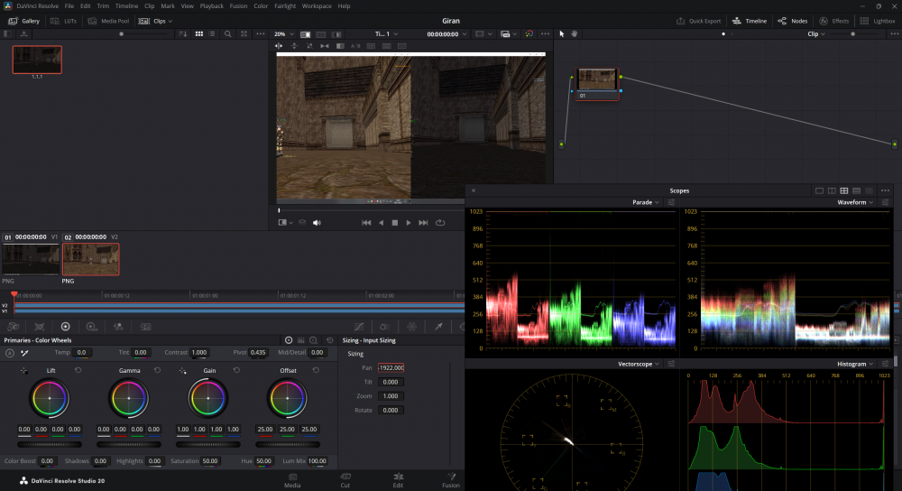Select node 01 in node editor
Viewport: 902px width, 491px height.
click(x=596, y=84)
